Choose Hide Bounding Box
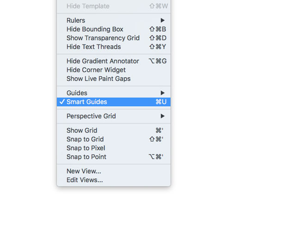The height and width of the screenshot is (252, 305). point(95,29)
